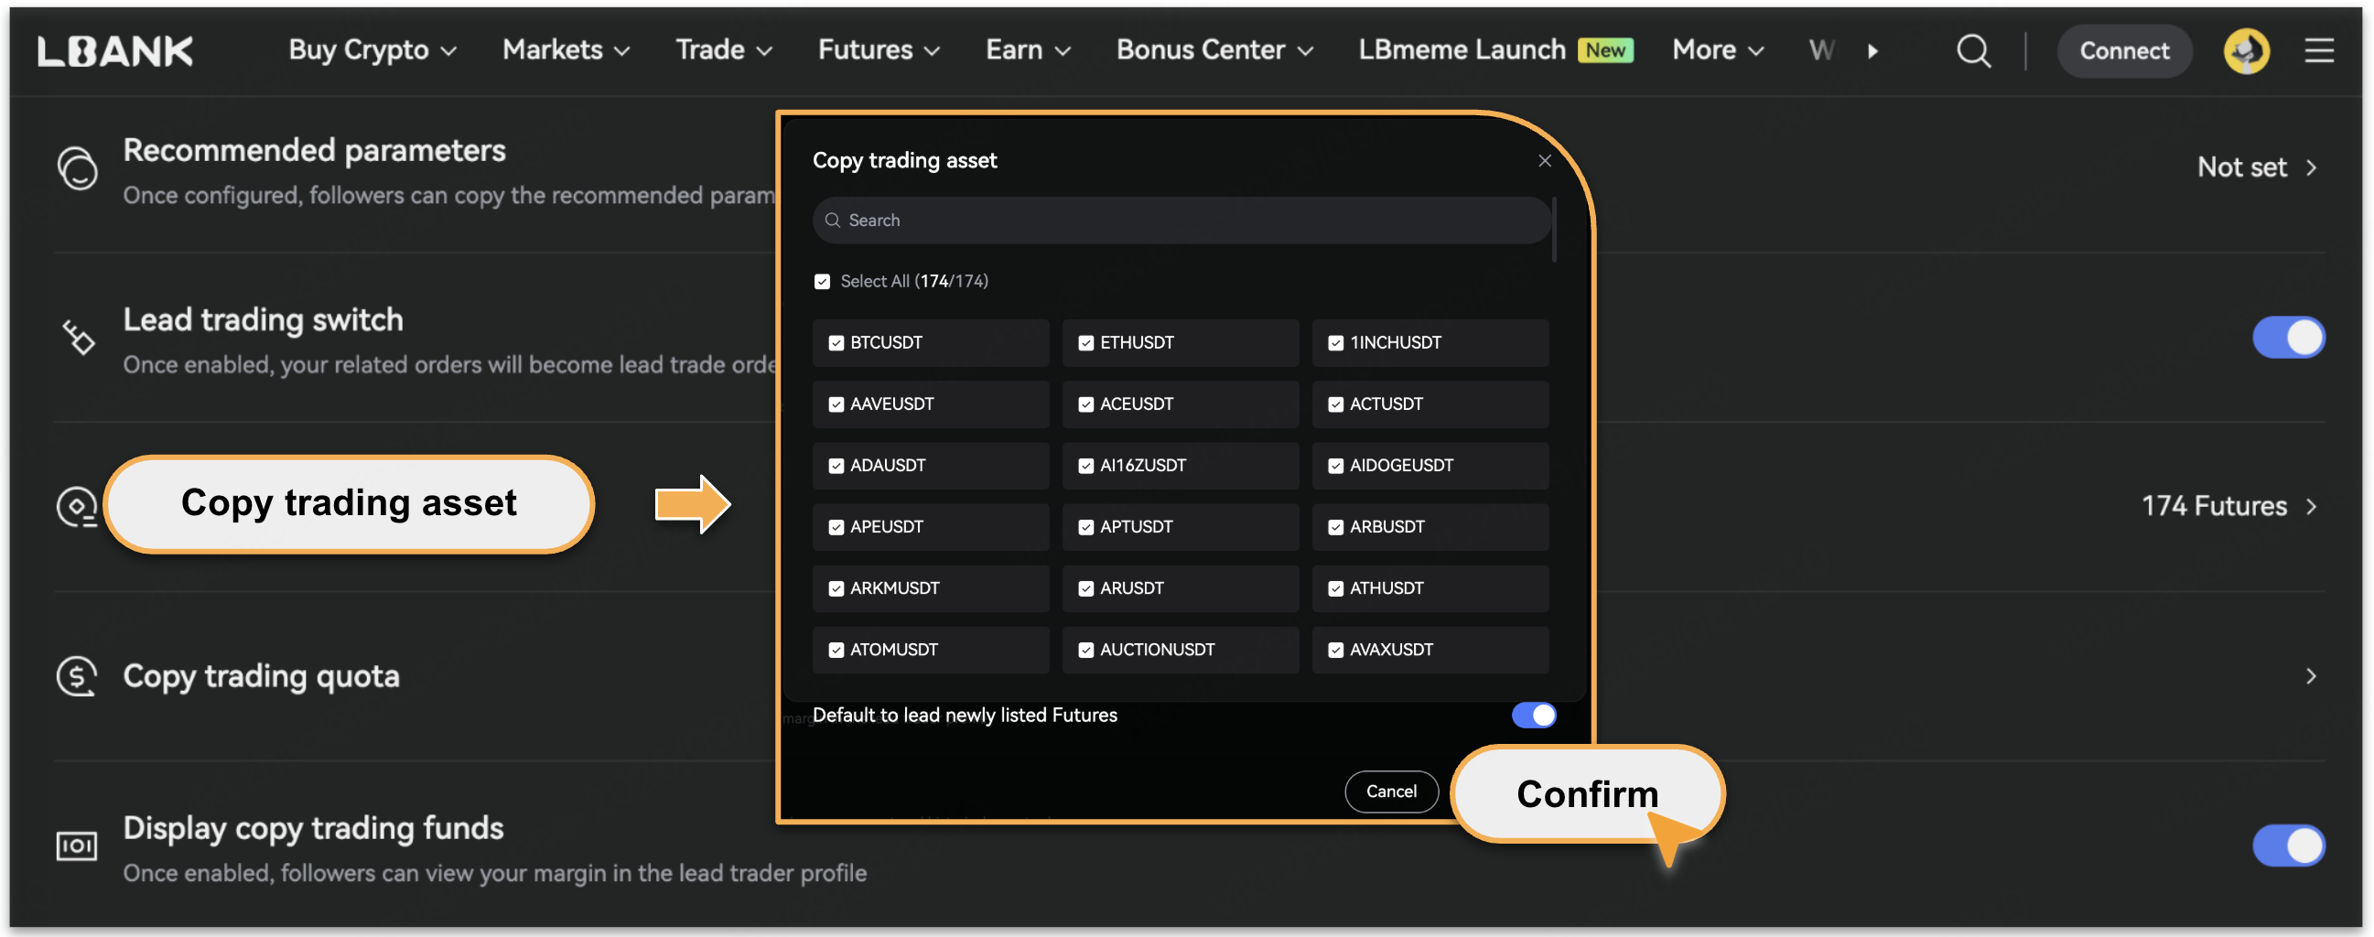Toggle Default to lead newly listed Futures

[x=1534, y=715]
